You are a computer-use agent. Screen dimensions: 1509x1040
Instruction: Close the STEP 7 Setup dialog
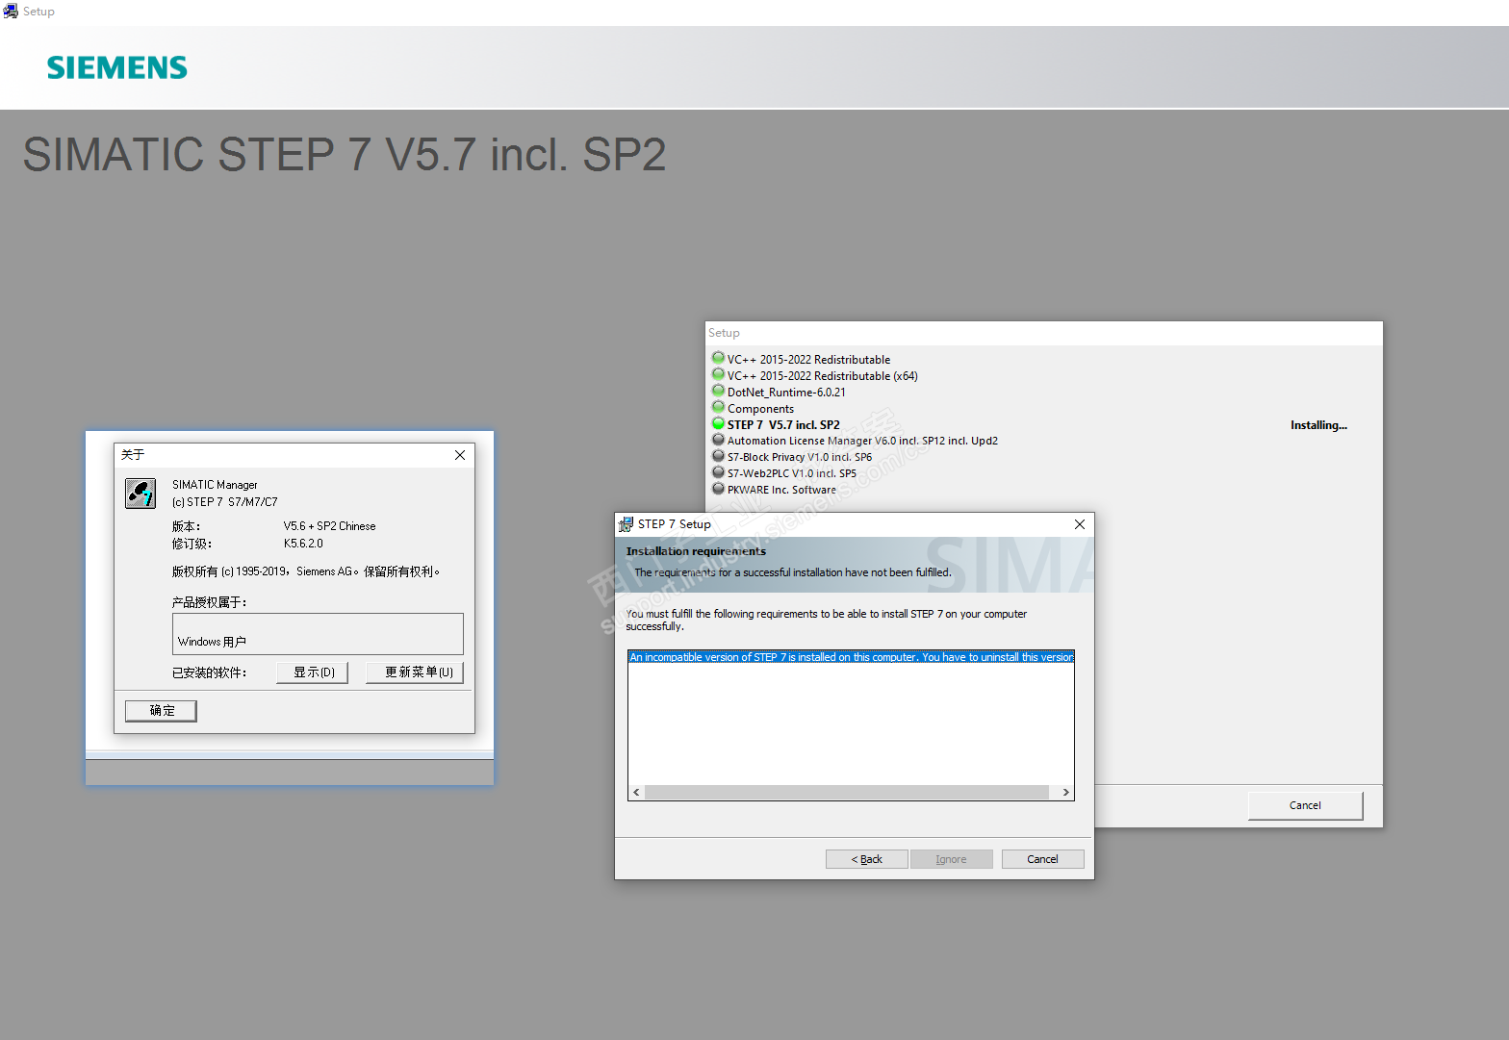pos(1080,524)
